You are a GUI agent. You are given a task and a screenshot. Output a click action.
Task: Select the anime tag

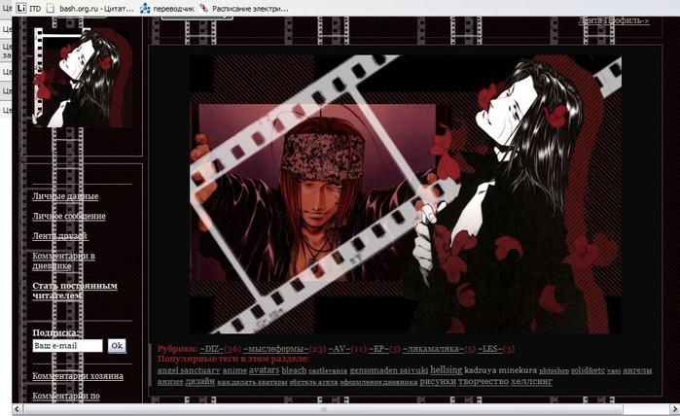point(234,370)
